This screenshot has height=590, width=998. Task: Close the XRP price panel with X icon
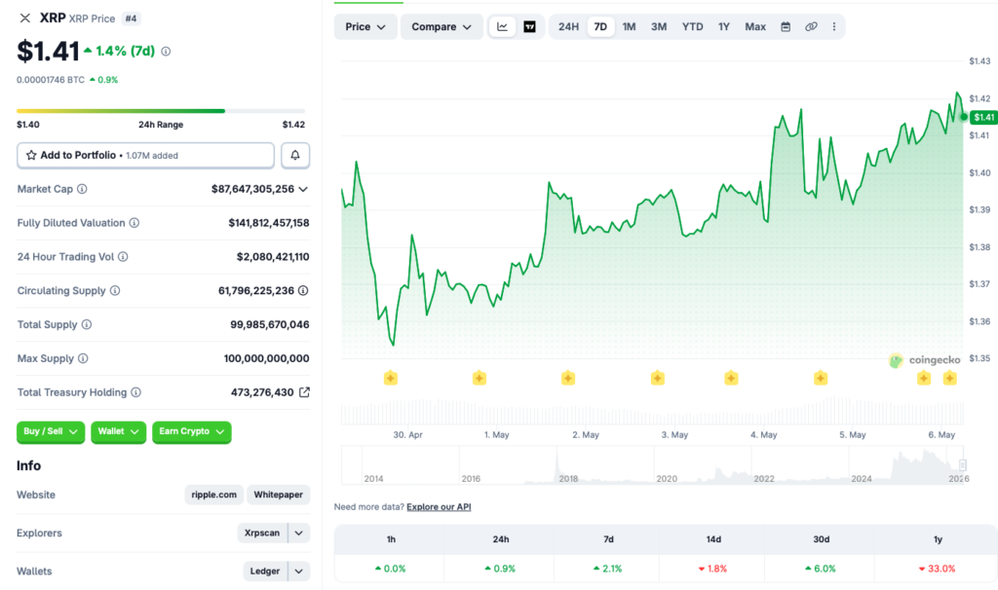coord(24,18)
